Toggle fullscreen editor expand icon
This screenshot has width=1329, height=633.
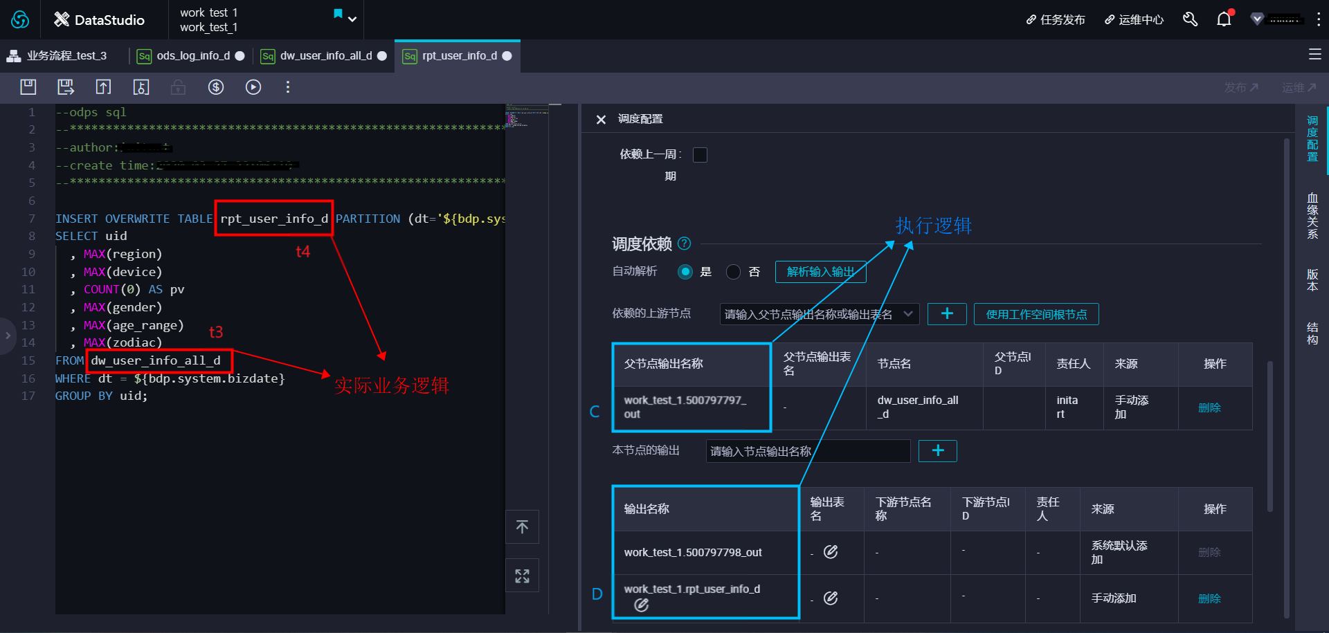point(522,576)
